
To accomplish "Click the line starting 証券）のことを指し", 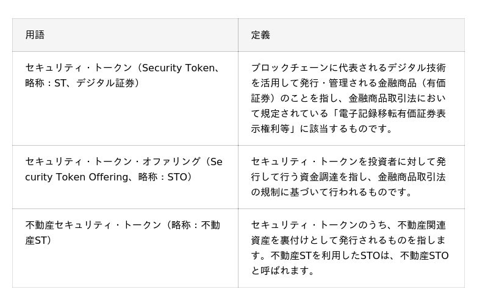I will (348, 98).
